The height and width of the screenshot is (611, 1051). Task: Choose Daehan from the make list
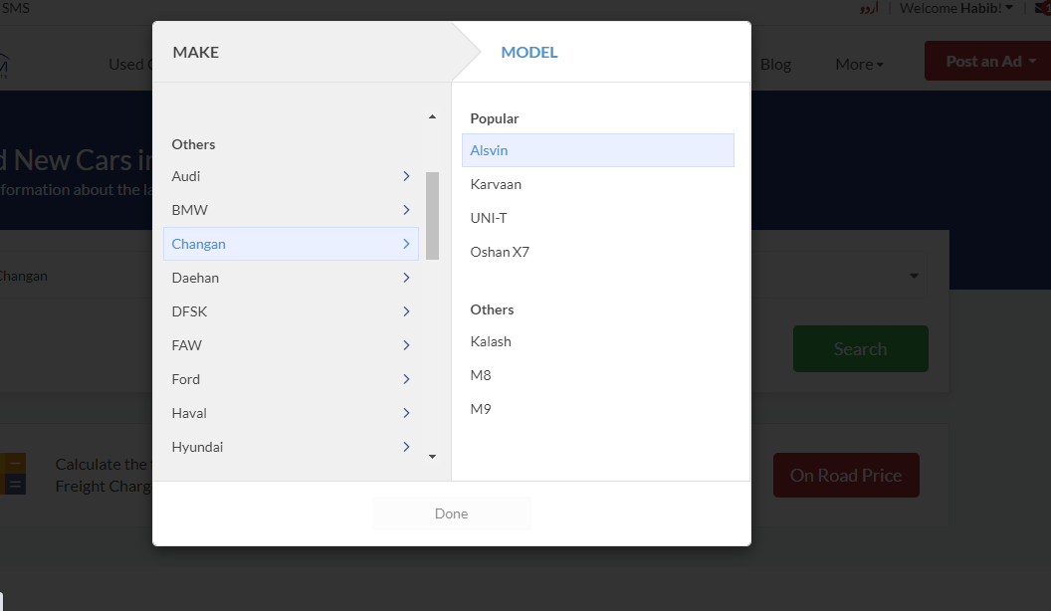click(x=291, y=278)
